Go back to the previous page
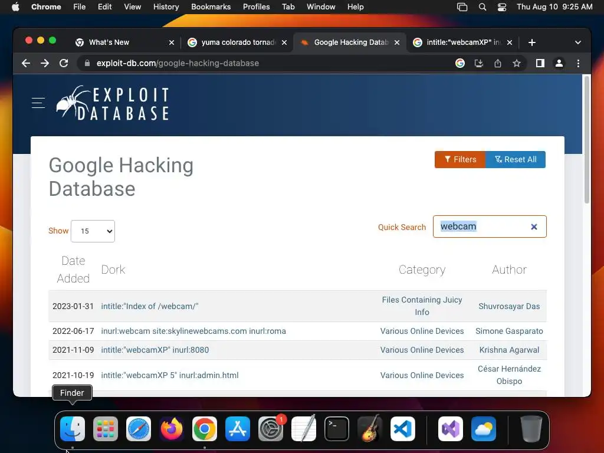 pos(26,63)
